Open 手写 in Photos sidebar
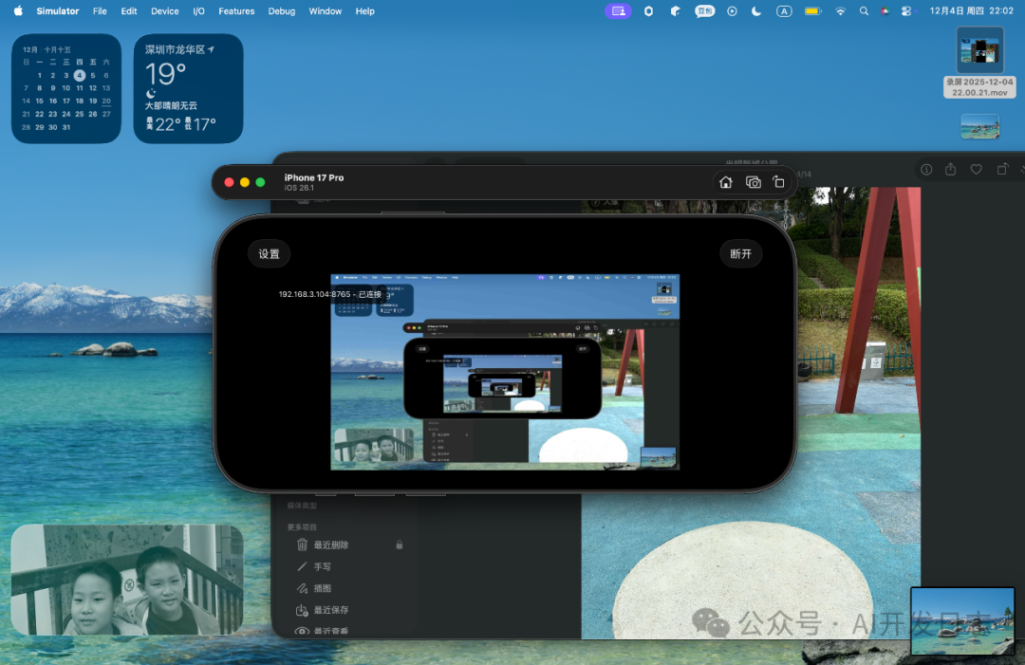The width and height of the screenshot is (1025, 665). point(323,566)
